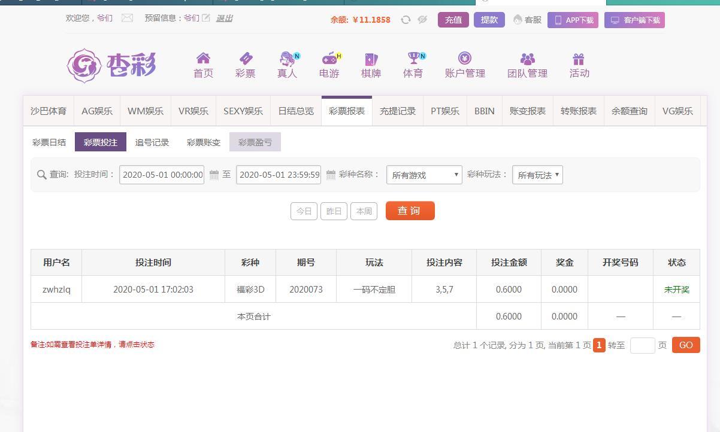Click the go-to-page input box

[643, 345]
